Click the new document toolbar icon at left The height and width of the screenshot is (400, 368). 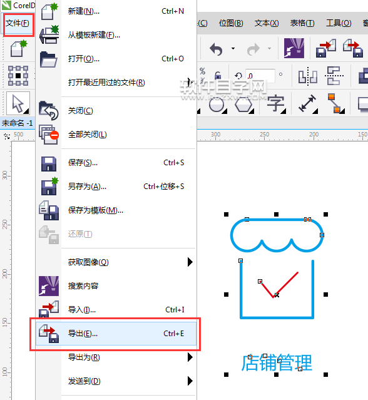point(19,48)
